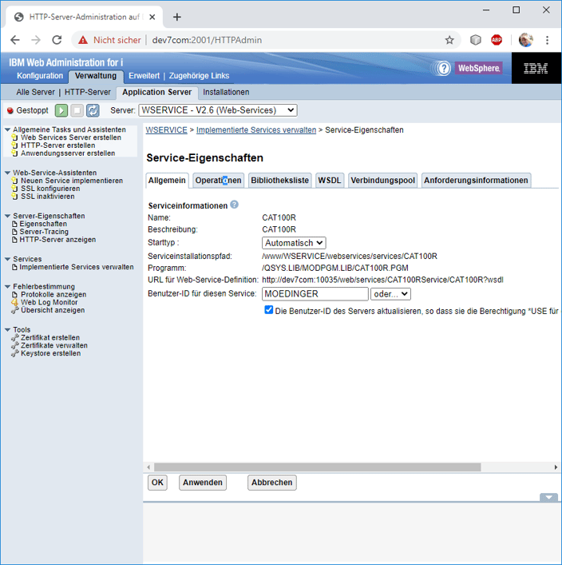Click the Protokolle anzeigen page icon
Viewport: 562px width, 565px height.
(14, 294)
